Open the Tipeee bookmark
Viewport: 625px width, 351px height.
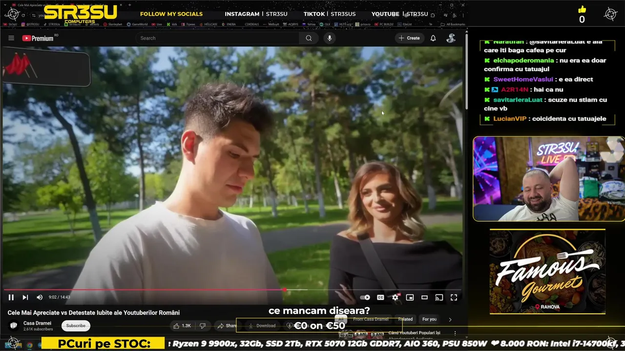(x=187, y=24)
